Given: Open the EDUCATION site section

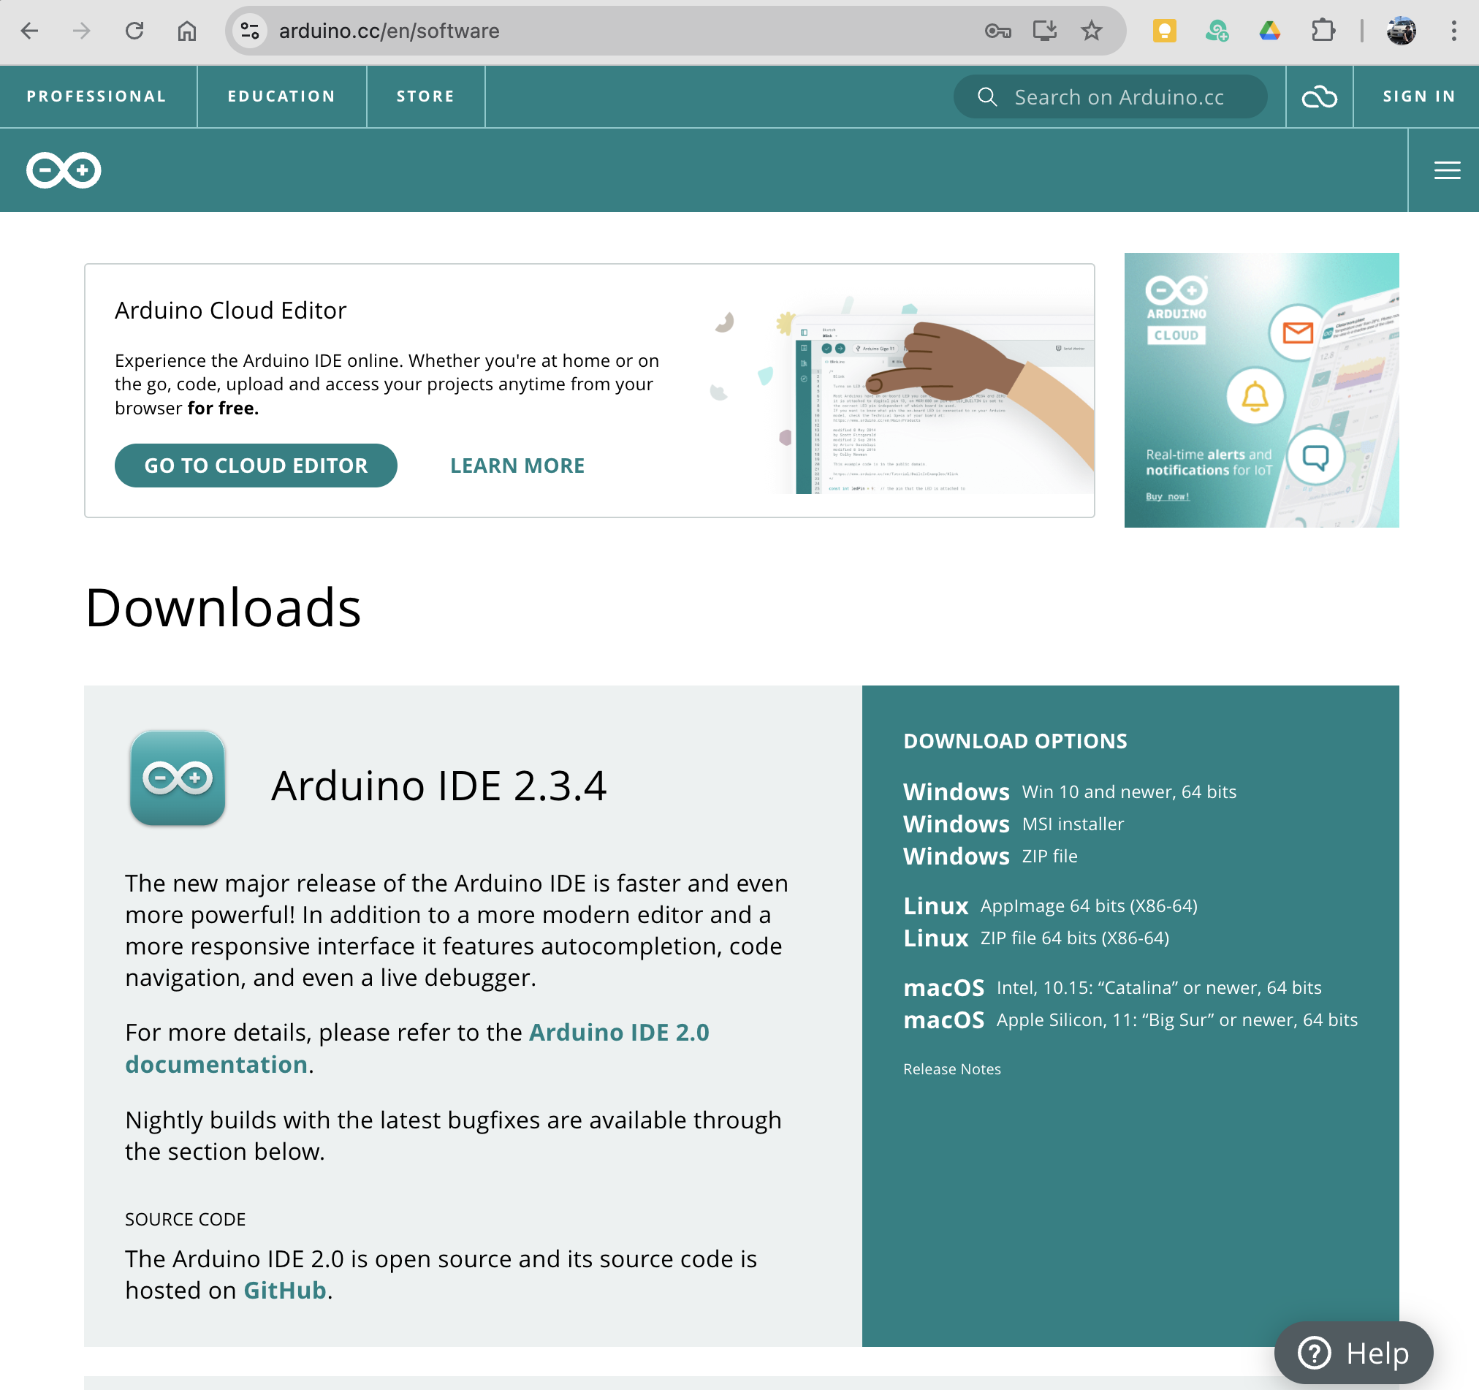Looking at the screenshot, I should (282, 96).
